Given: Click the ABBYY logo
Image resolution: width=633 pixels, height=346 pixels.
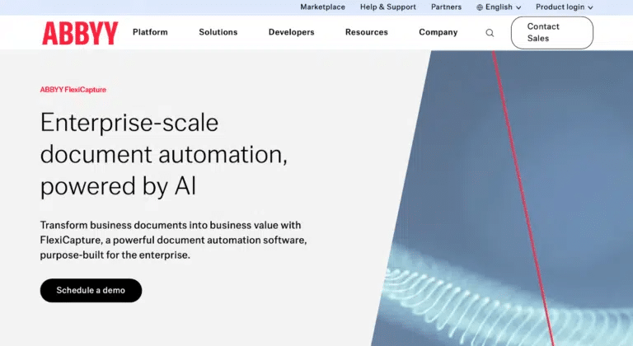Looking at the screenshot, I should pos(80,33).
